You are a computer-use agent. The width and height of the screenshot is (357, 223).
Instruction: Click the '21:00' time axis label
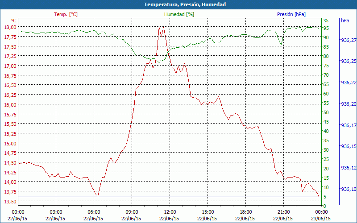pyautogui.click(x=284, y=212)
